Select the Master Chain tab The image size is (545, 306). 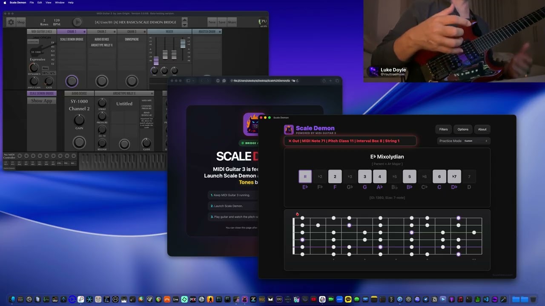pyautogui.click(x=207, y=31)
